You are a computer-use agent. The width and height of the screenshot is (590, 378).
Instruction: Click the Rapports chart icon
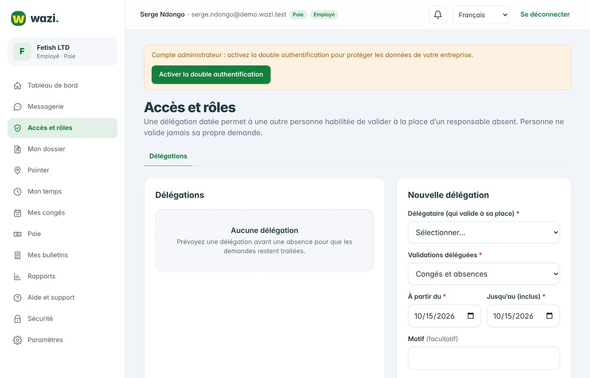click(17, 276)
